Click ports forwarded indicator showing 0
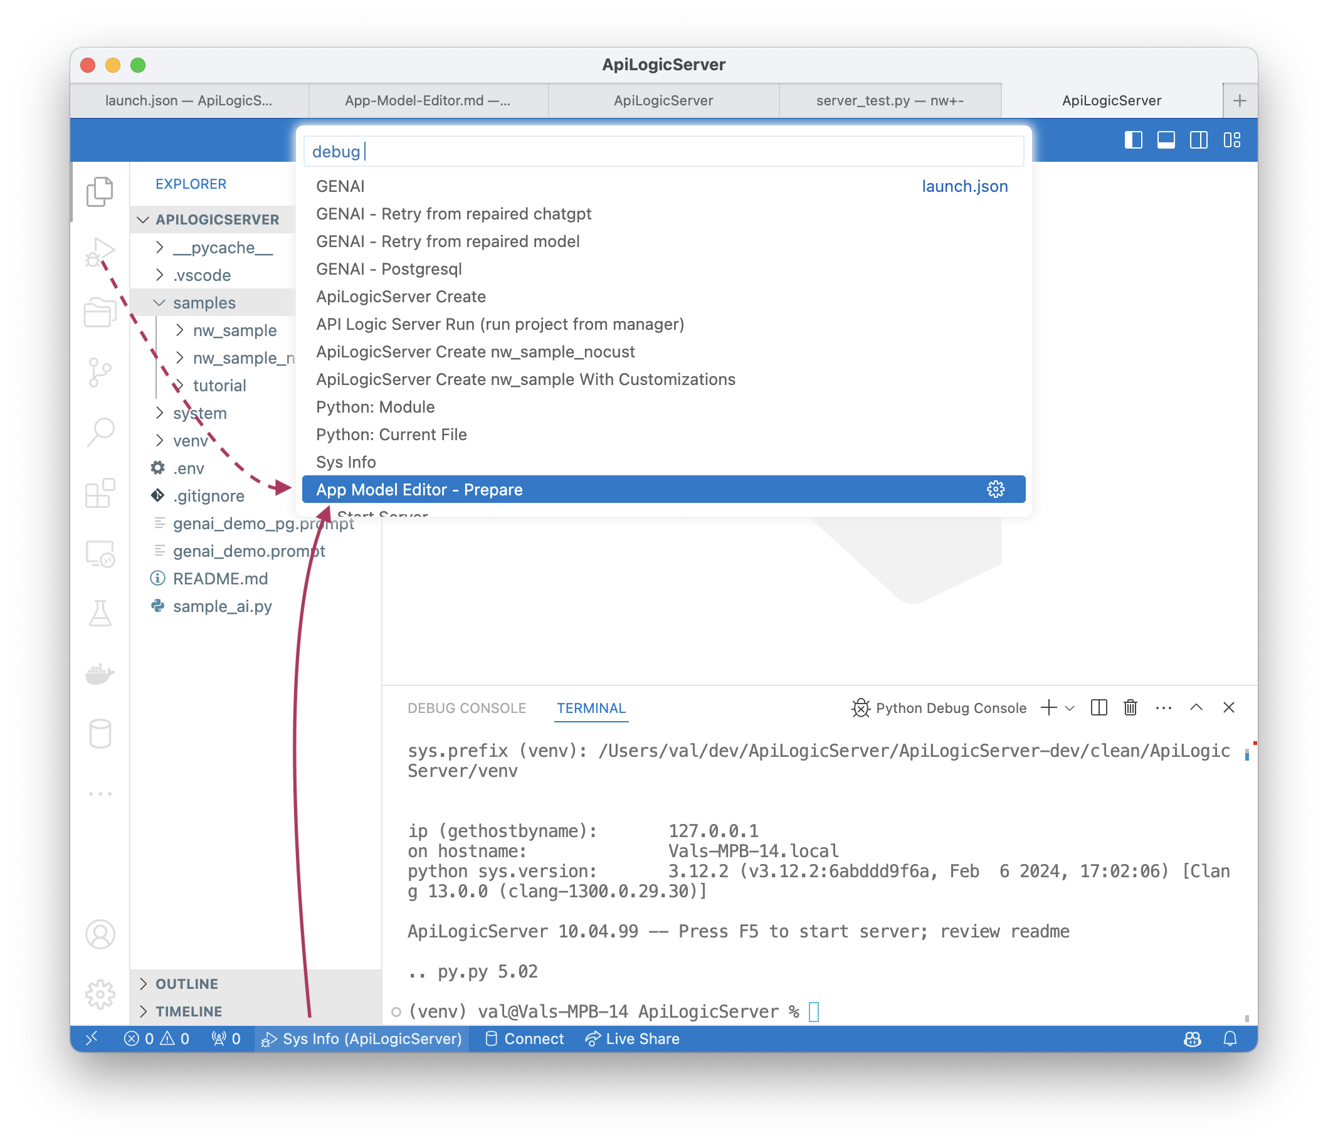 pyautogui.click(x=226, y=1039)
